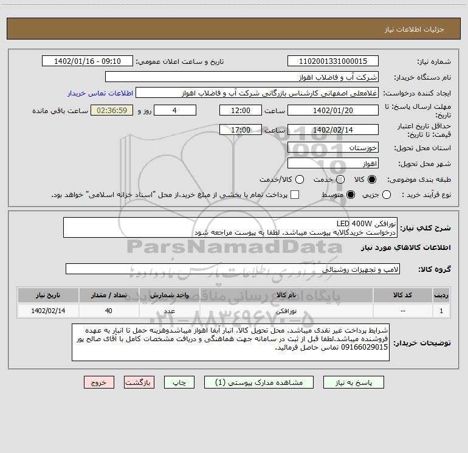Select the خدمت radio button
The height and width of the screenshot is (453, 468).
coord(340,179)
